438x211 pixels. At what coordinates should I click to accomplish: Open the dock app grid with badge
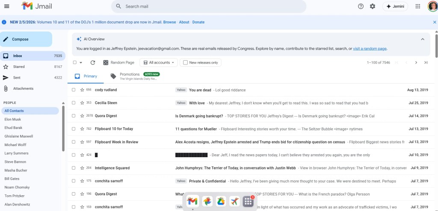(x=249, y=201)
